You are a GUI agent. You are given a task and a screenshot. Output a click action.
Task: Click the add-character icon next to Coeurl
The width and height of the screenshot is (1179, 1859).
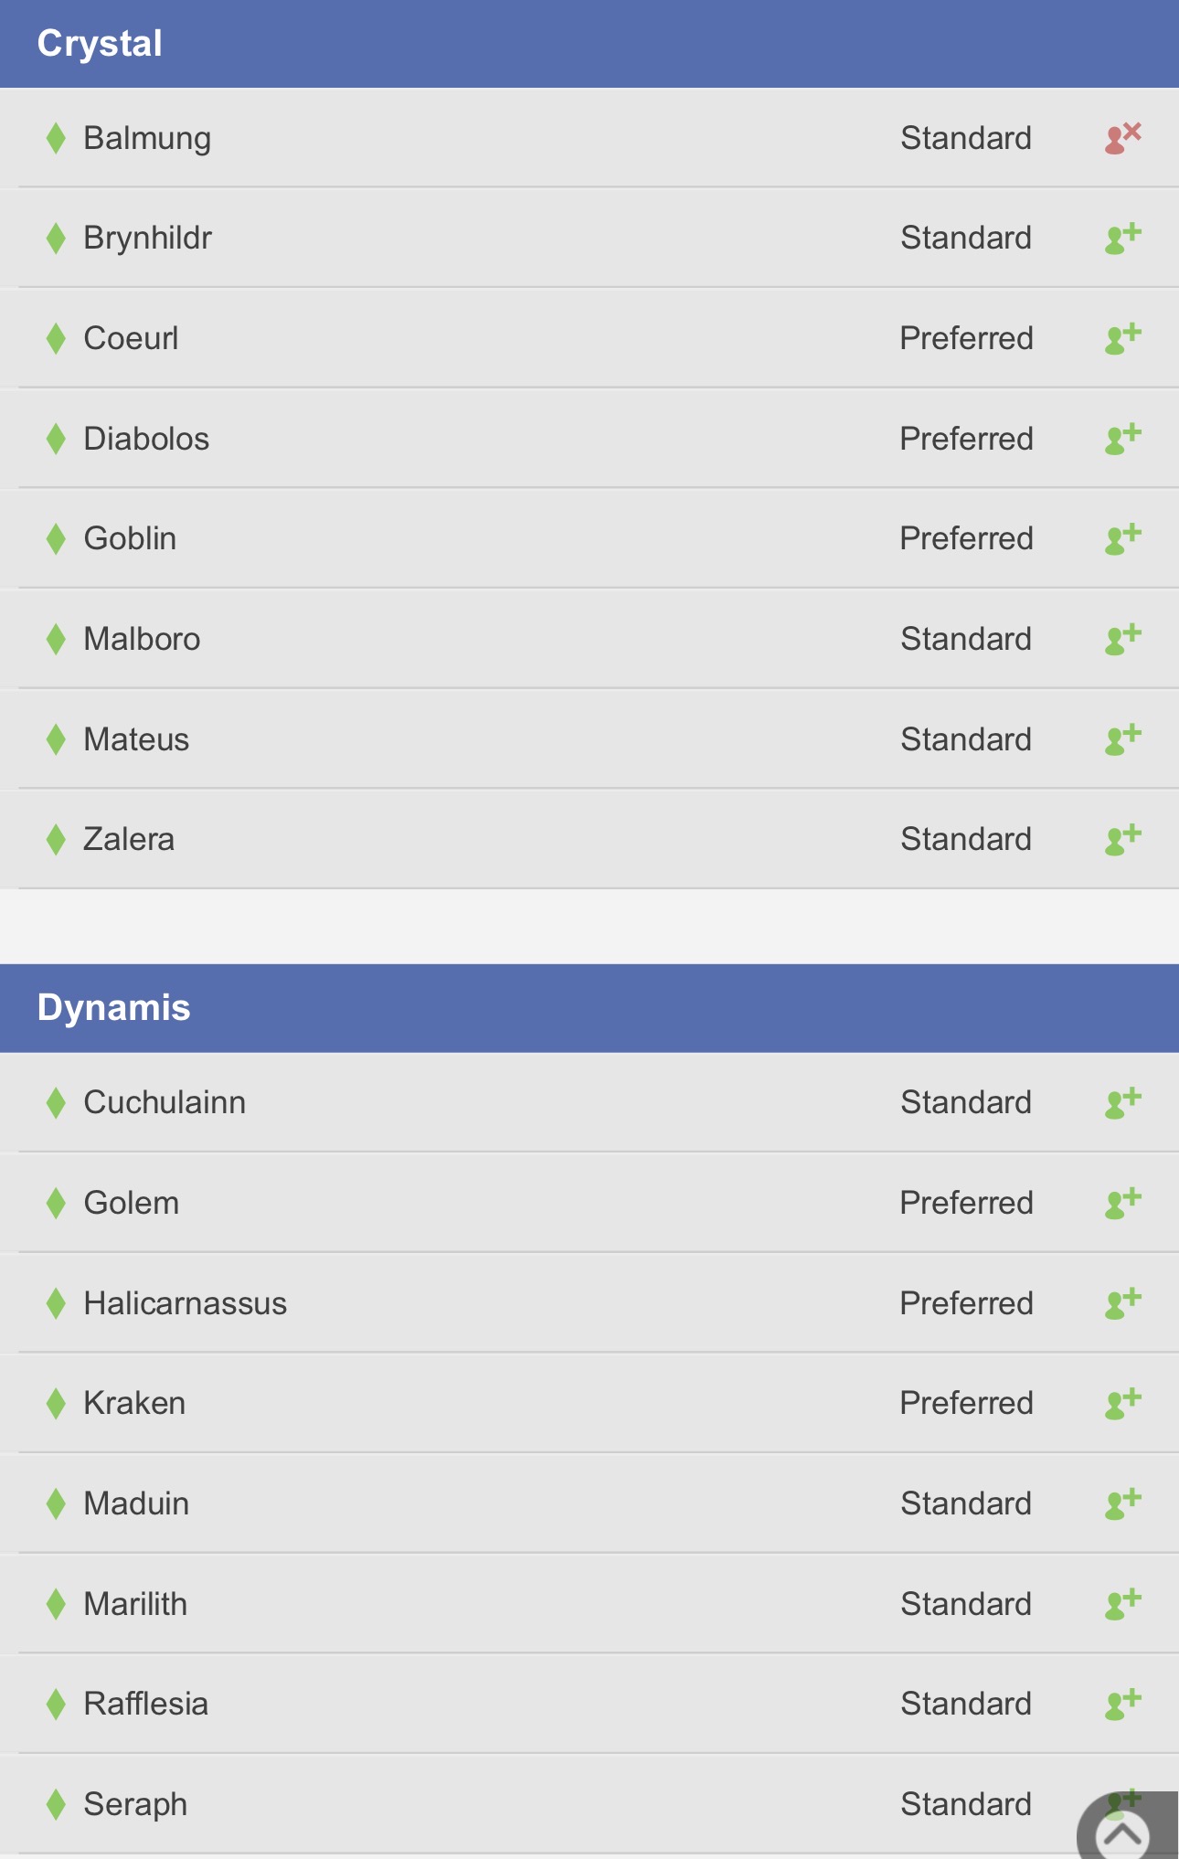tap(1123, 338)
